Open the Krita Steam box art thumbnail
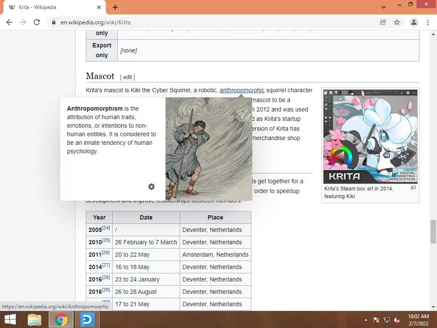437x328 pixels. click(370, 136)
